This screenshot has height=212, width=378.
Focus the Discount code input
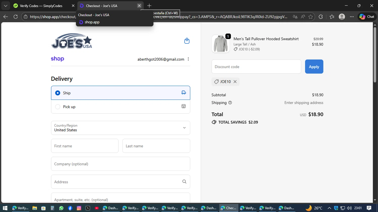coord(256,67)
